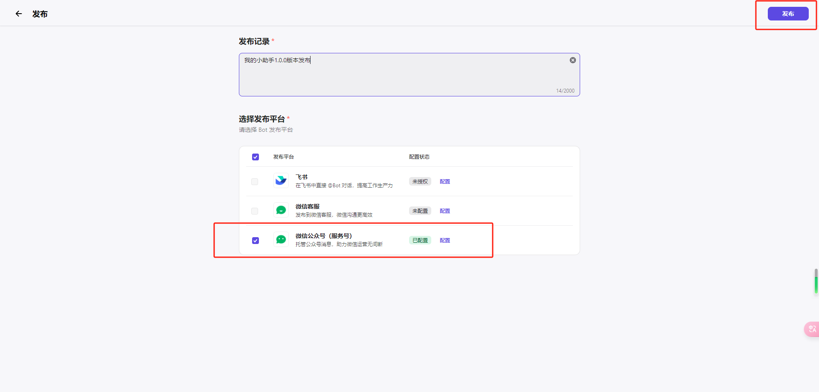Check the 微信客服 platform checkbox
This screenshot has width=819, height=392.
(255, 211)
